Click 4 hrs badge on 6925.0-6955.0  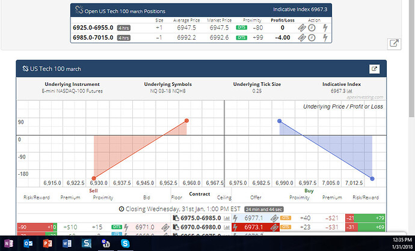tap(124, 28)
